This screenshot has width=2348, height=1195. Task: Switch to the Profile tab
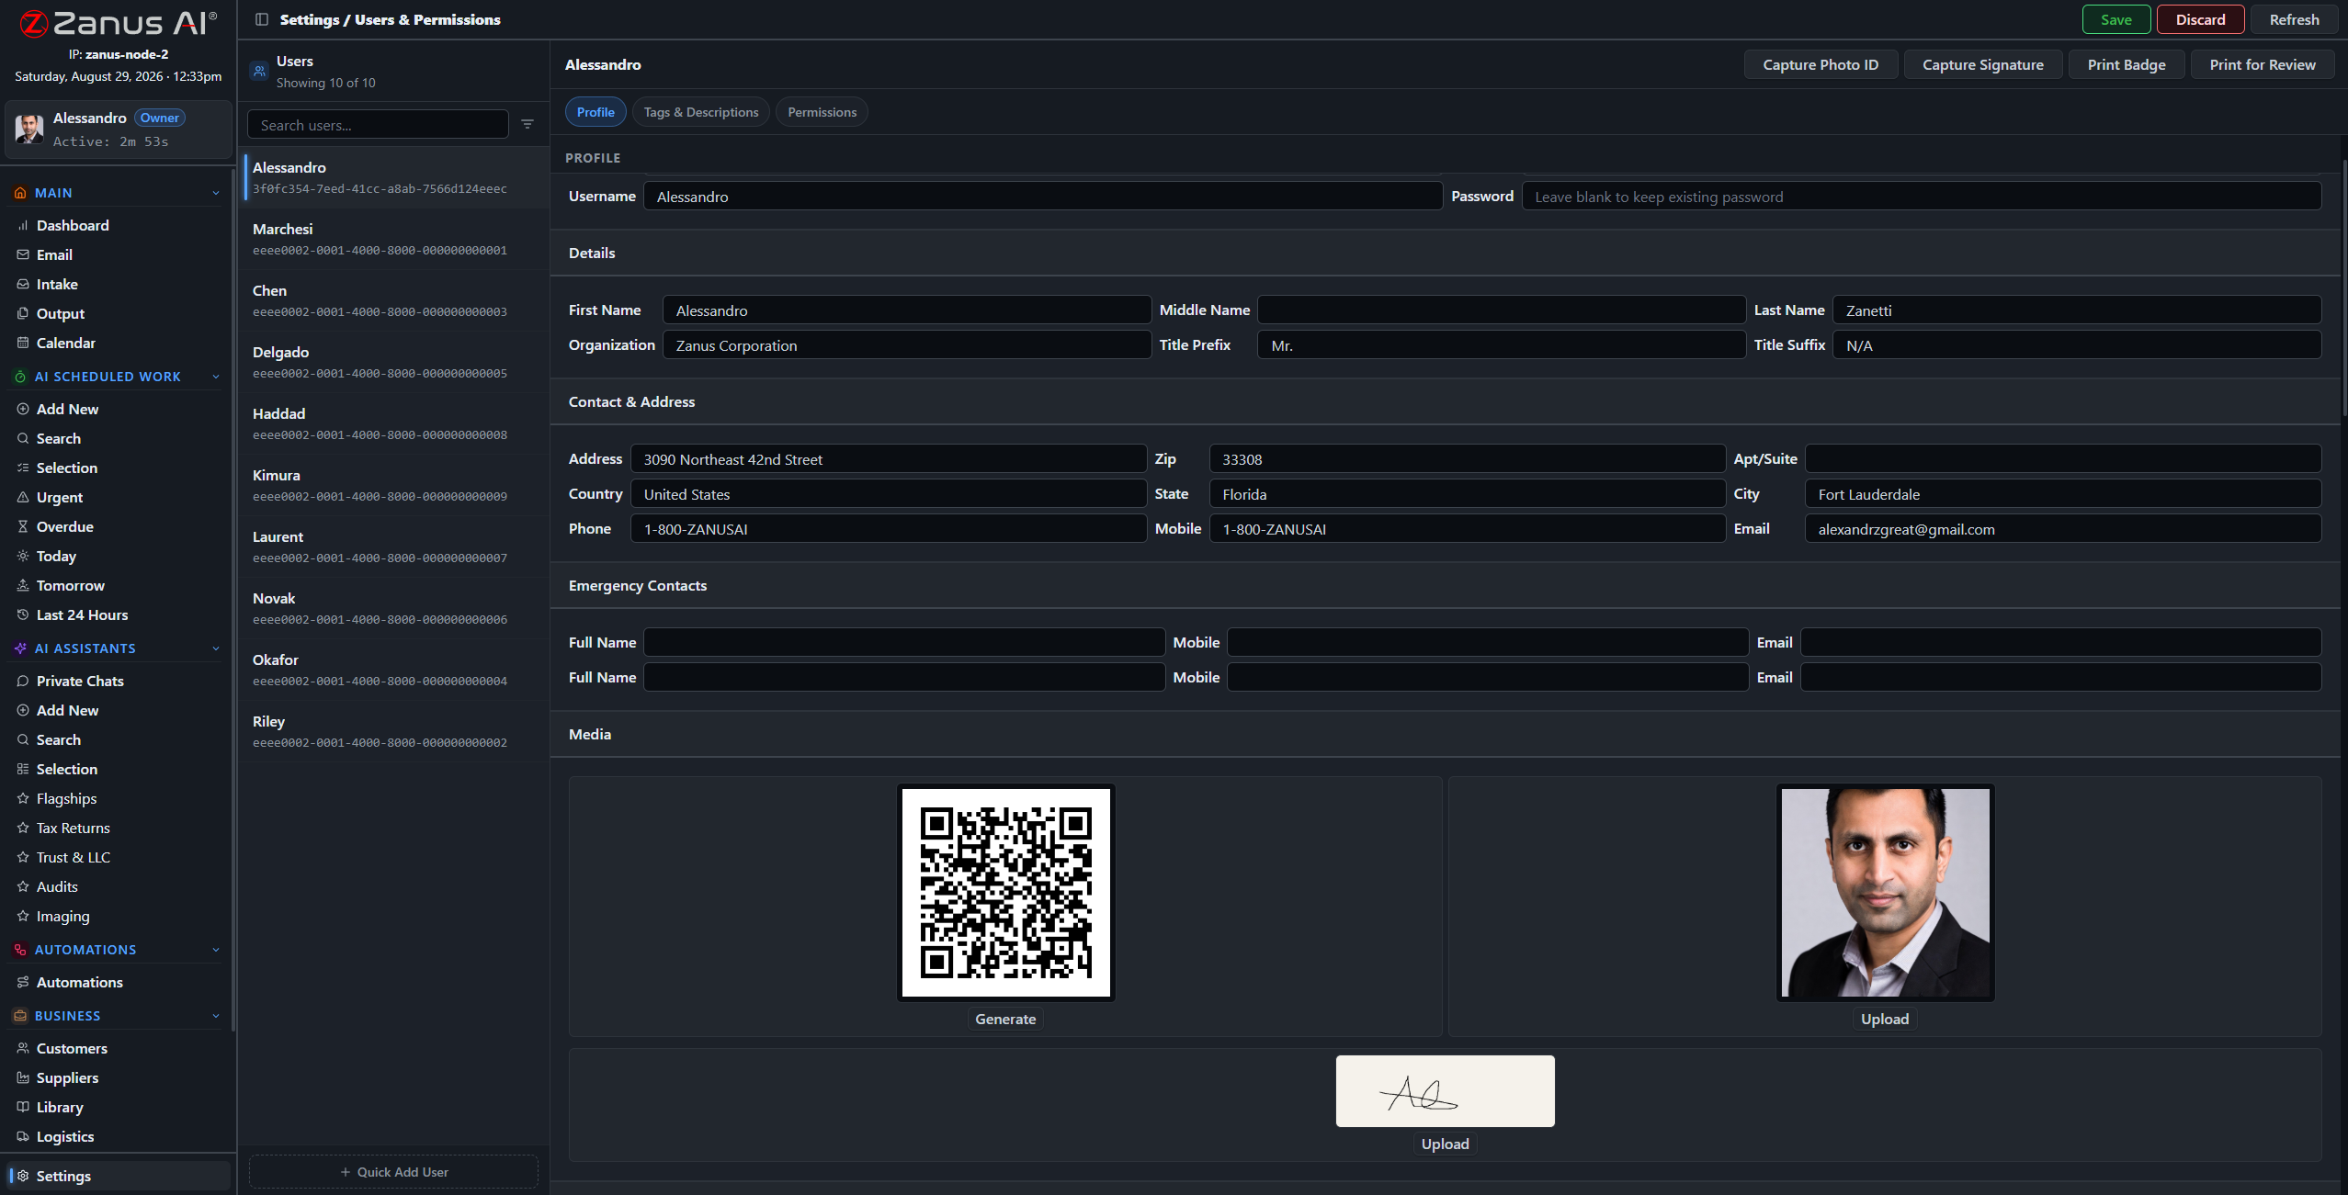[x=596, y=112]
